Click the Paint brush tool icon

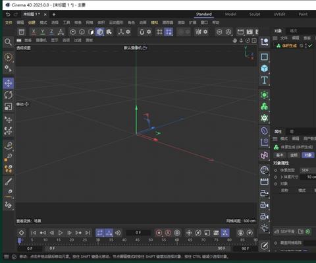(x=8, y=181)
